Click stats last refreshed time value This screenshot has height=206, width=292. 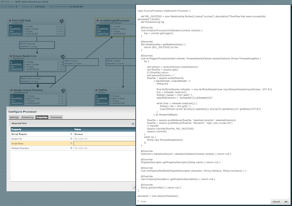tap(76, 6)
